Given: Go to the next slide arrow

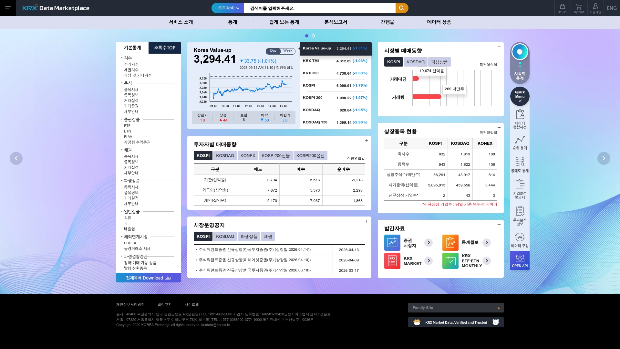Looking at the screenshot, I should pos(604,158).
